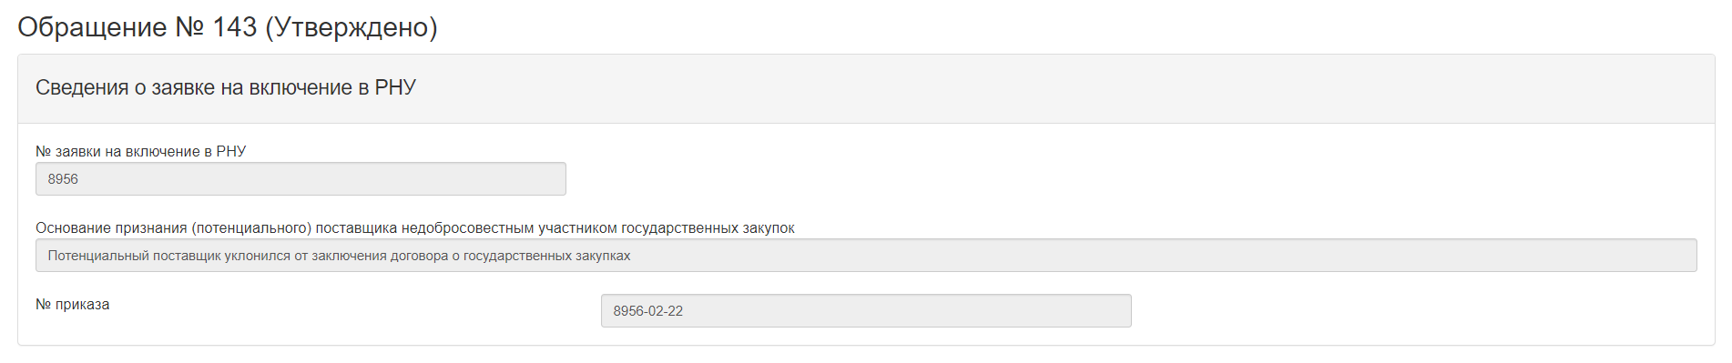Click the № заявки field containing 8956
The height and width of the screenshot is (363, 1732).
[x=301, y=178]
